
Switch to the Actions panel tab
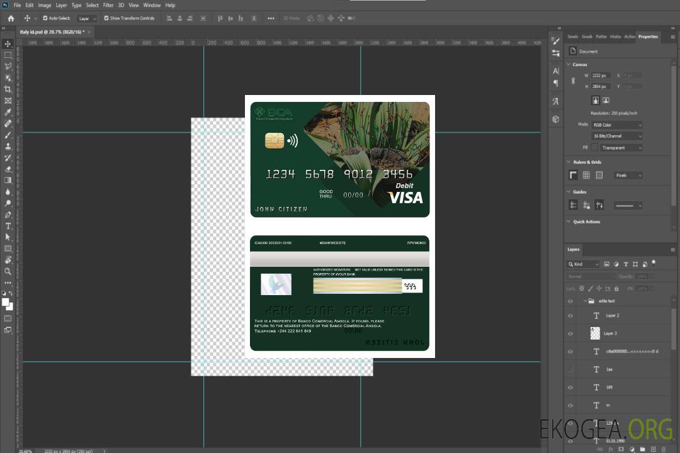tap(630, 36)
